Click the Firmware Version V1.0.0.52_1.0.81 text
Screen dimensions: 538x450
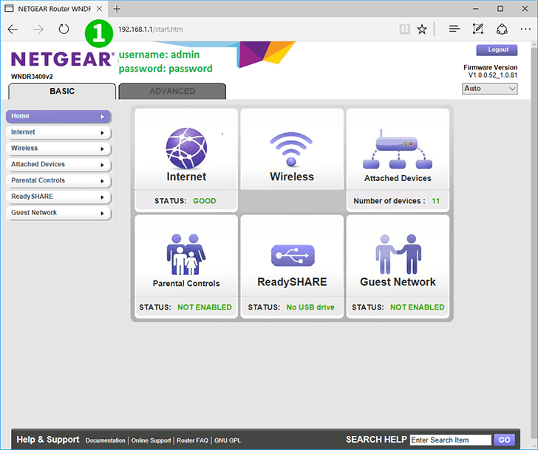coord(490,72)
